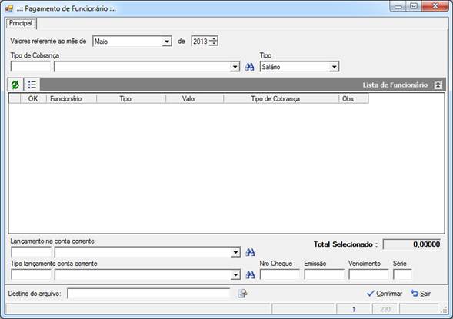Screen dimensions: 453x319
Task: Click the Tipo de Cobrança code field
Action: 31,67
